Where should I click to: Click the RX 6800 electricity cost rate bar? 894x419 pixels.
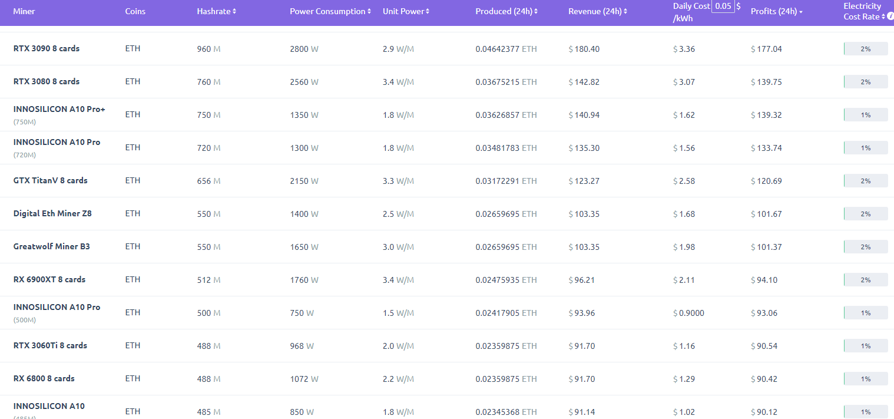tap(865, 379)
